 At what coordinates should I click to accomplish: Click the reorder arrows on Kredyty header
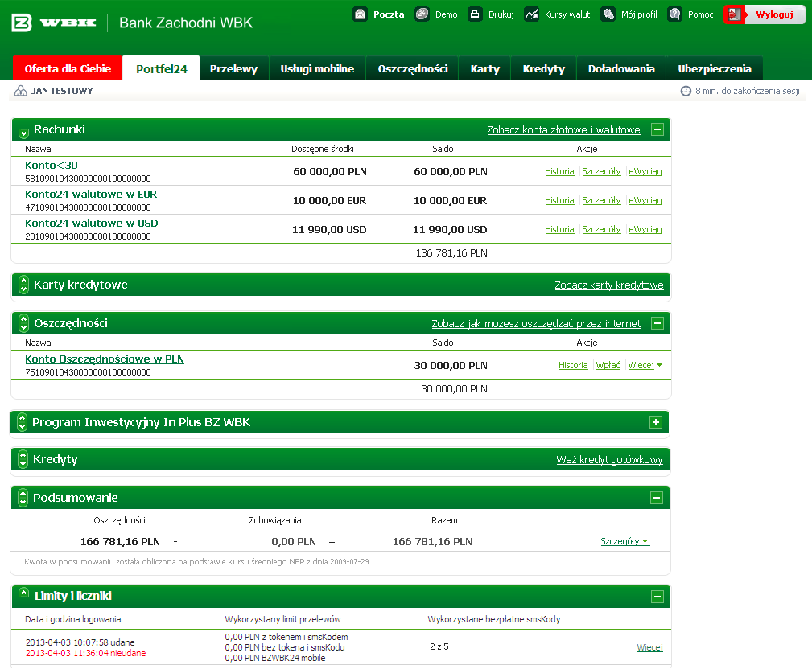tap(23, 459)
